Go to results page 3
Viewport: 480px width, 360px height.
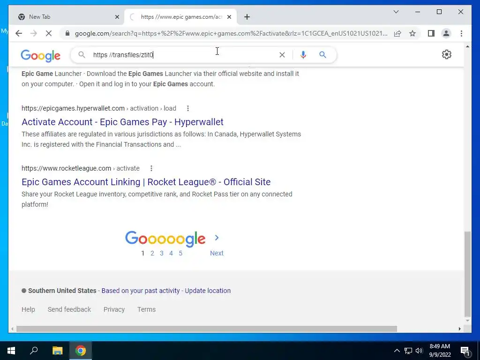(162, 253)
